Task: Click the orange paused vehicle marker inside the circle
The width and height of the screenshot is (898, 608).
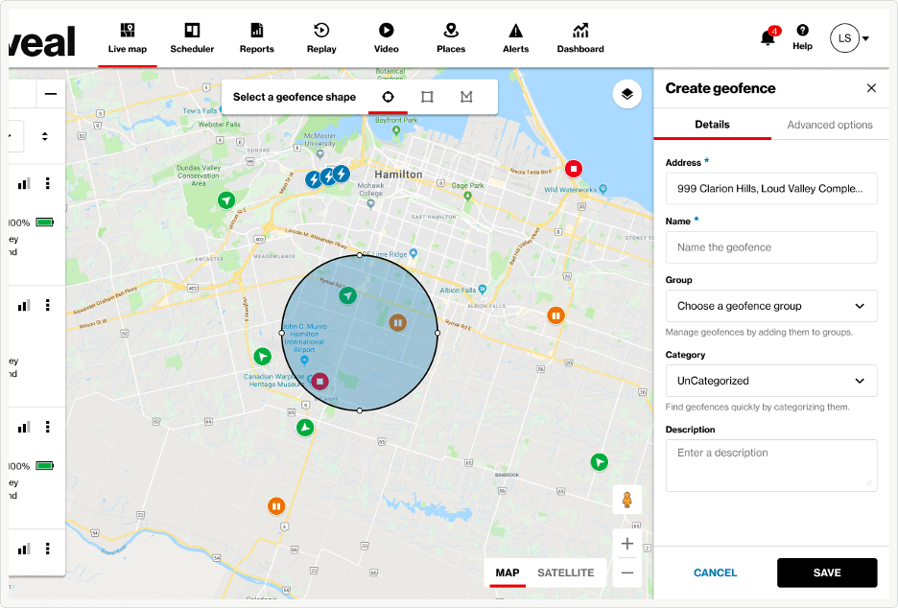Action: [397, 323]
